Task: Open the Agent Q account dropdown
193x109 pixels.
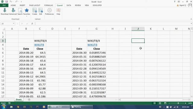Action: point(187,5)
